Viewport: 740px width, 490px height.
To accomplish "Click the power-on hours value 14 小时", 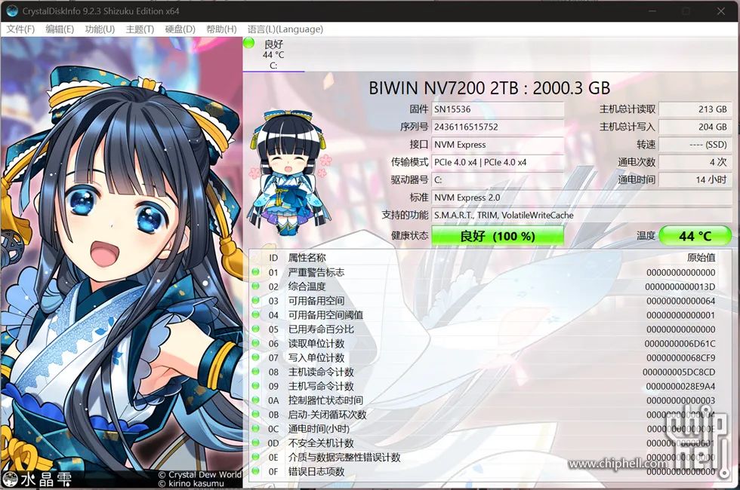I will point(695,179).
